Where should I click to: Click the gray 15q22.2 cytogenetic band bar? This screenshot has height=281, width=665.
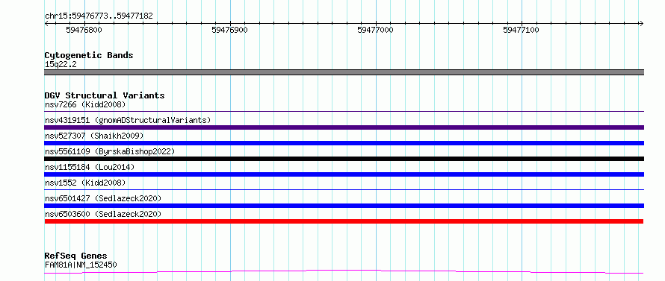coord(344,72)
